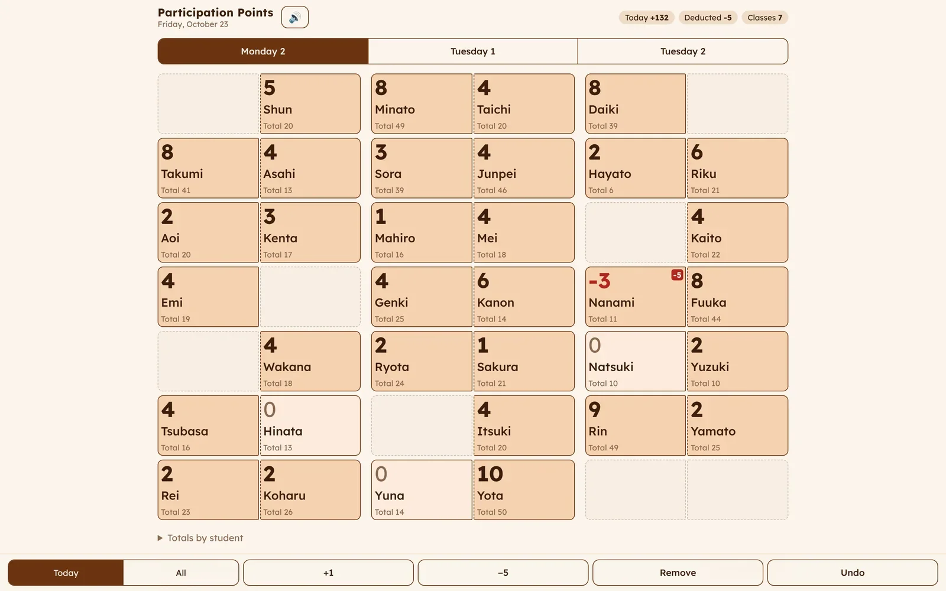Expand Totals by student section
The image size is (946, 591).
tap(200, 538)
